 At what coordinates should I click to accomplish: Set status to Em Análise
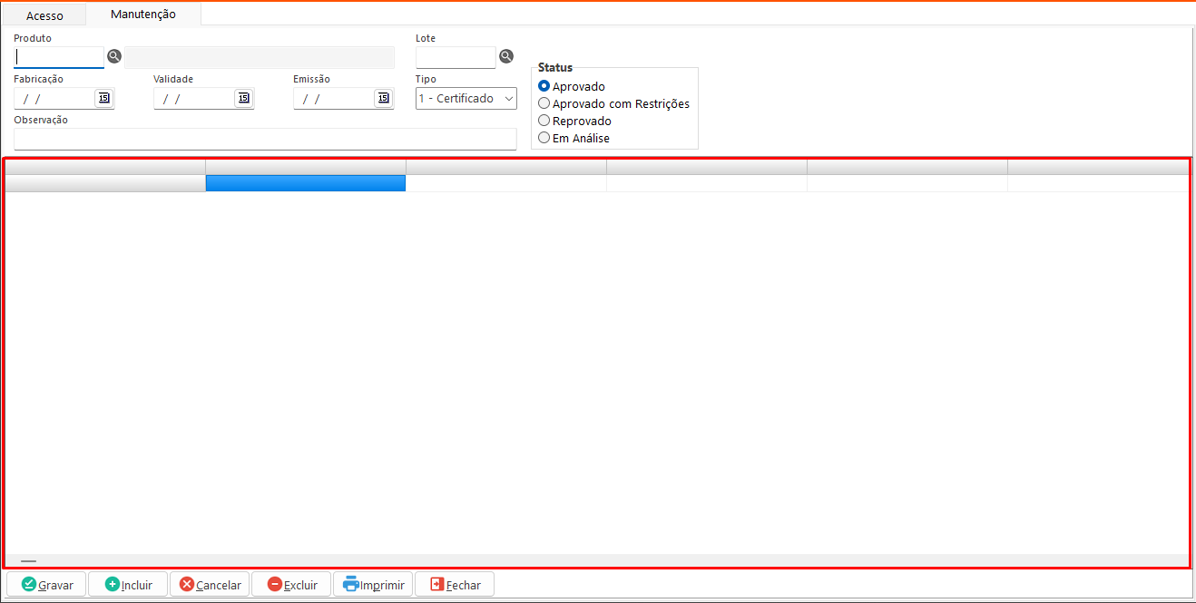544,138
